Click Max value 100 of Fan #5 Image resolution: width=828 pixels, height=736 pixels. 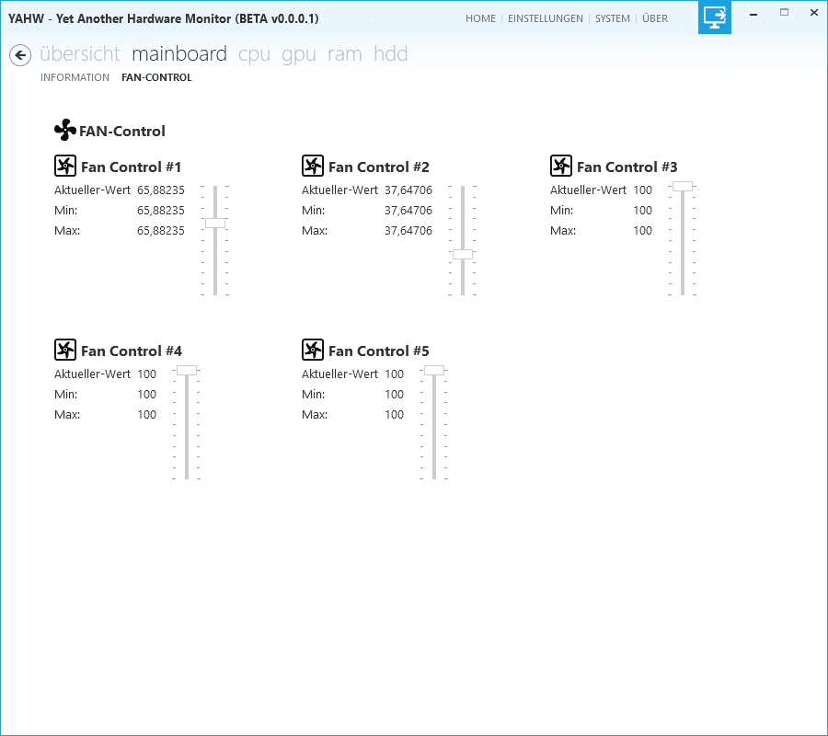(395, 415)
